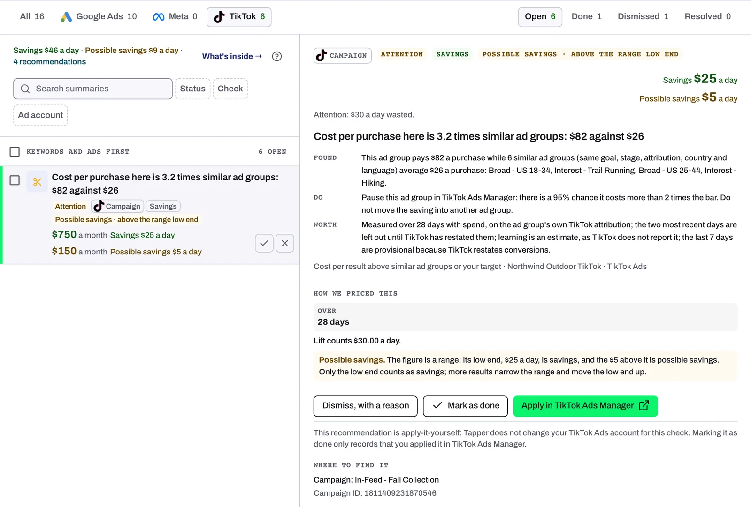The width and height of the screenshot is (751, 507).
Task: Click the '28 days' value
Action: [333, 322]
